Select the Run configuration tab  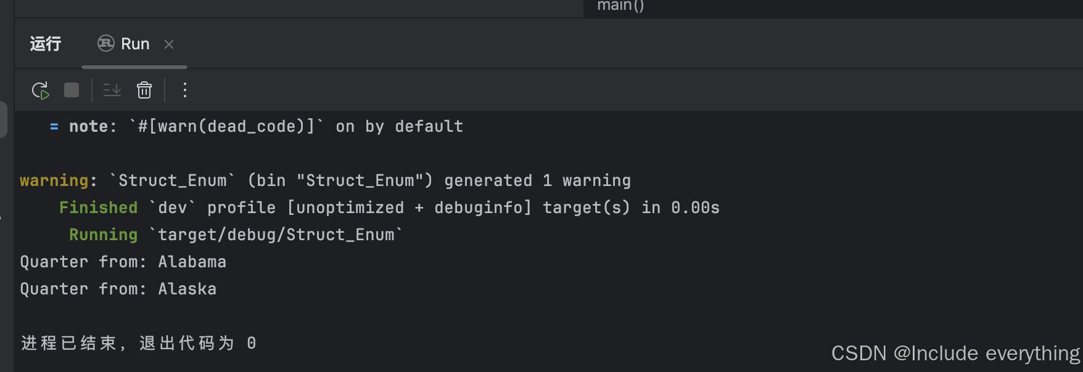(135, 44)
